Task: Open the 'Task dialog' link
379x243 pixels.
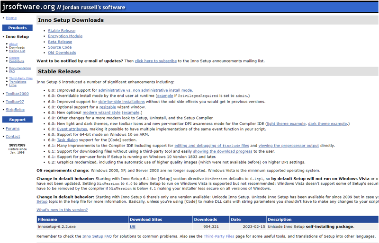Action: [67, 140]
